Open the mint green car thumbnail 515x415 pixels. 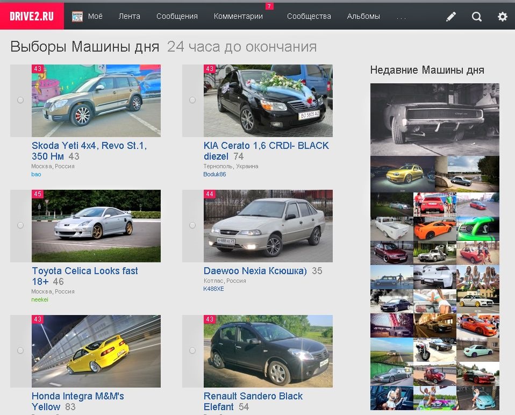point(478,349)
